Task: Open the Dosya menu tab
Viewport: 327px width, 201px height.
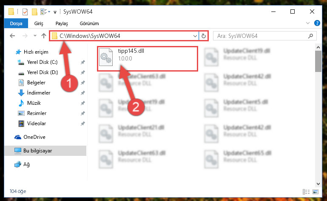Action: (16, 23)
